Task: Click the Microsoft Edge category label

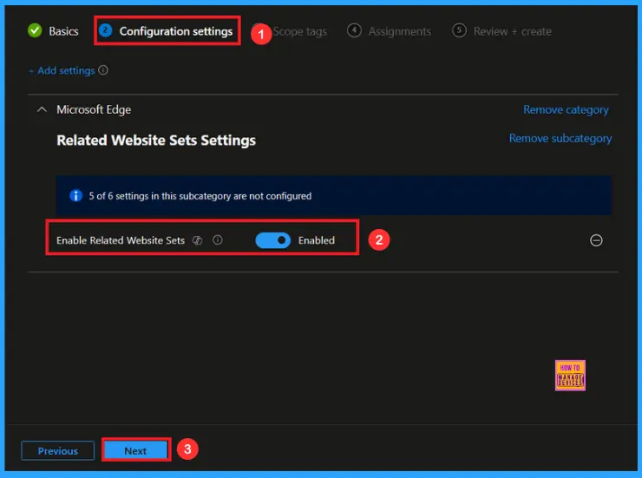Action: [94, 109]
